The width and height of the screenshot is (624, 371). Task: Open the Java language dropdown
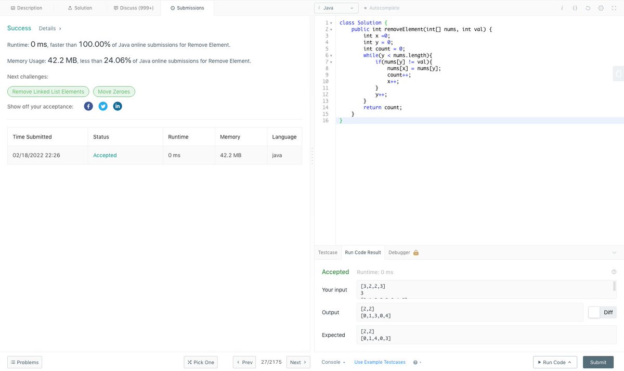pos(336,8)
